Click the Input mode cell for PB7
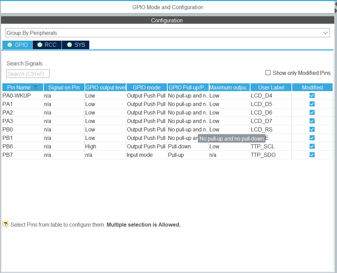 point(147,155)
